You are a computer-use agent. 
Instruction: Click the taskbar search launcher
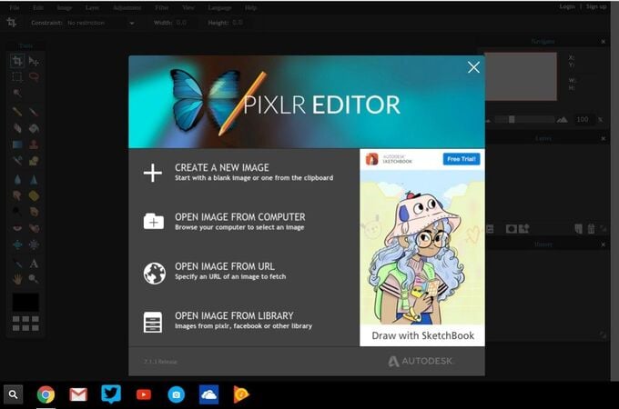(x=13, y=394)
